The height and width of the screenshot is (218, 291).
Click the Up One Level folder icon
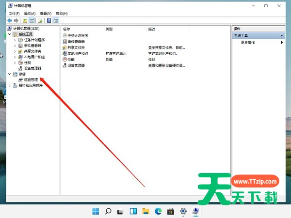tap(25, 21)
